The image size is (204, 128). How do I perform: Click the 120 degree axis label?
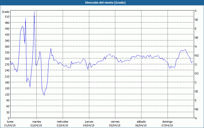7,94
